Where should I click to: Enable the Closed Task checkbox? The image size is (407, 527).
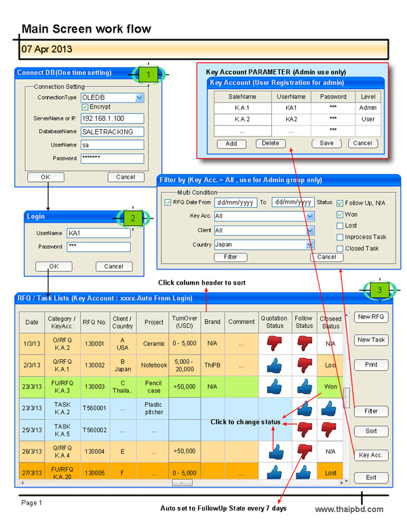[339, 249]
